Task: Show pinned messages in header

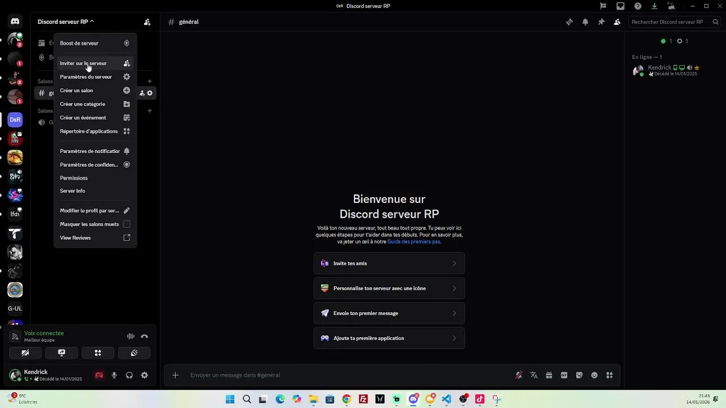Action: (x=601, y=22)
